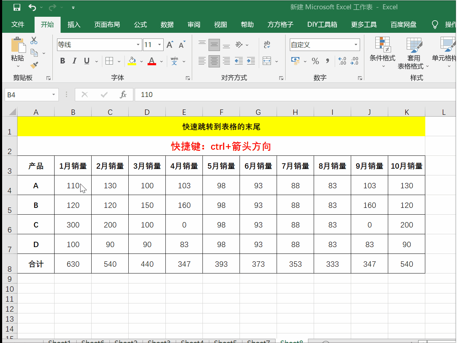The width and height of the screenshot is (457, 343).
Task: Click the Increase Font Size icon
Action: click(170, 45)
